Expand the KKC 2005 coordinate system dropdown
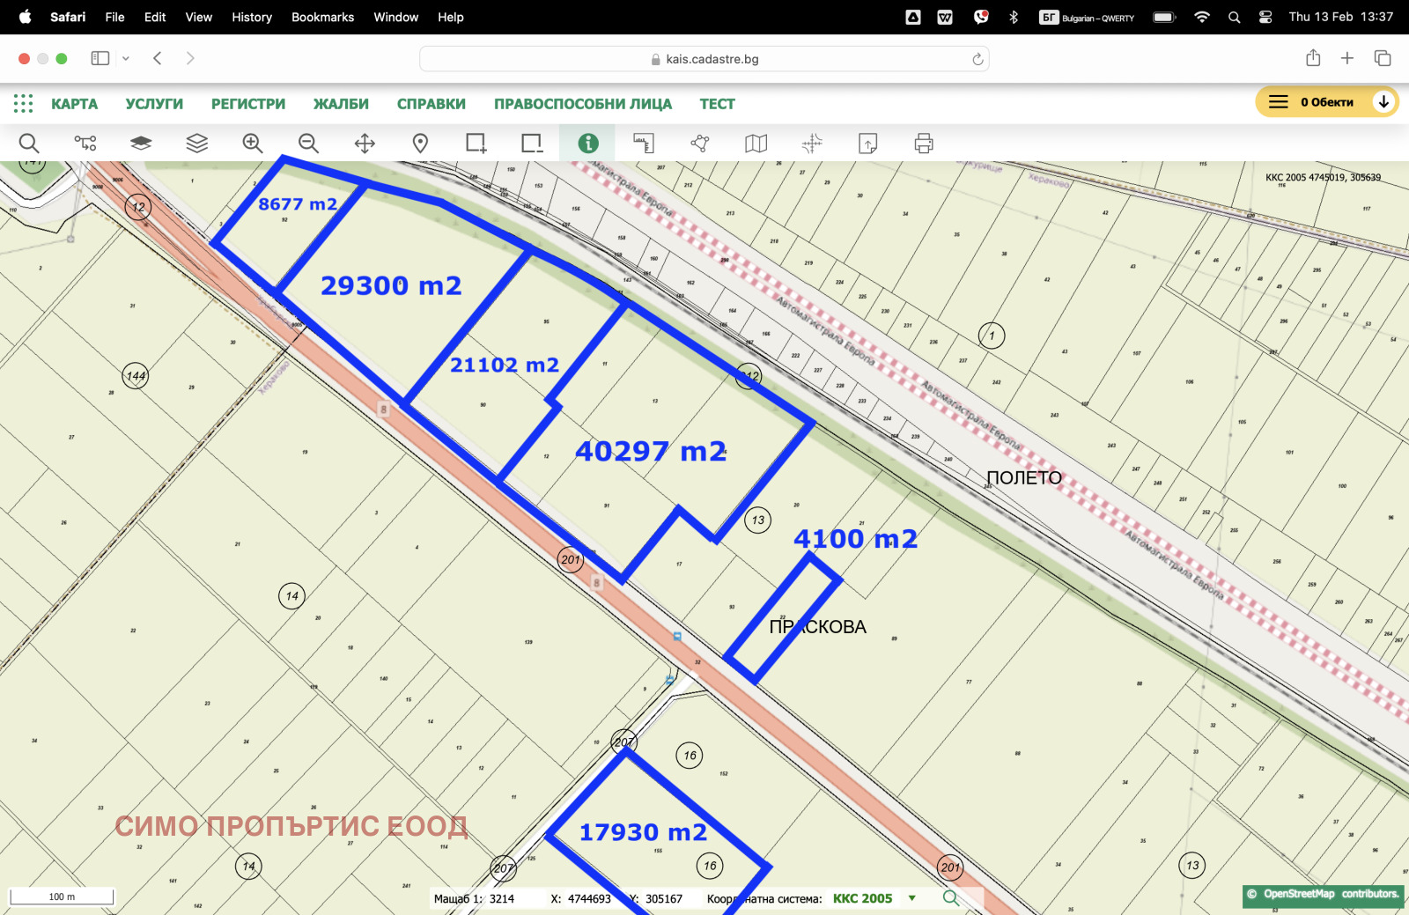Viewport: 1409px width, 915px height. pos(912,898)
